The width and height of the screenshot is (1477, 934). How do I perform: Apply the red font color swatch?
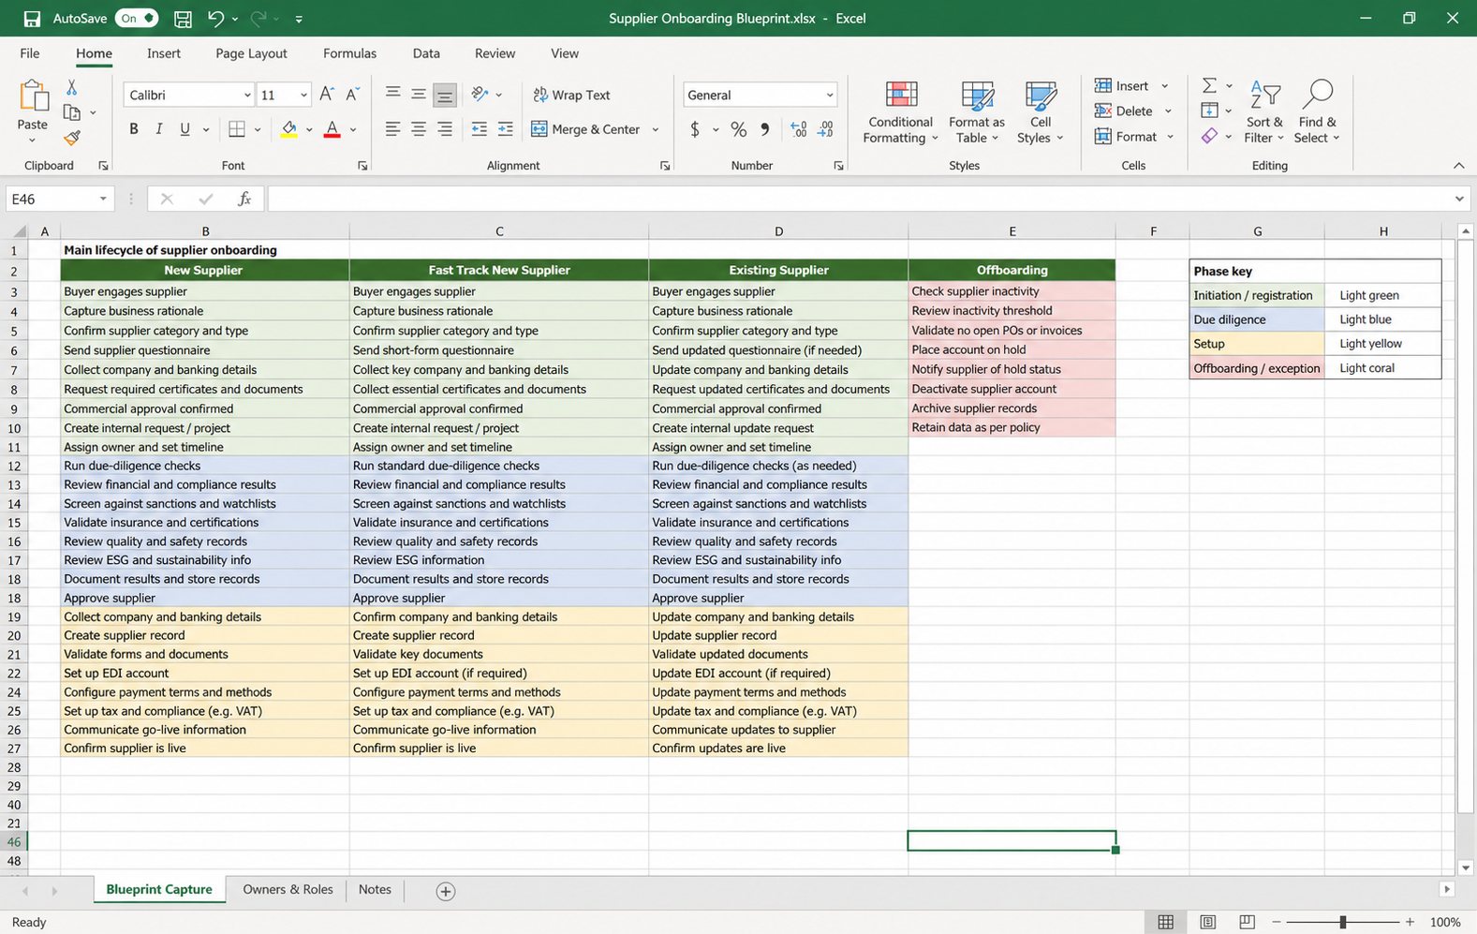[332, 129]
